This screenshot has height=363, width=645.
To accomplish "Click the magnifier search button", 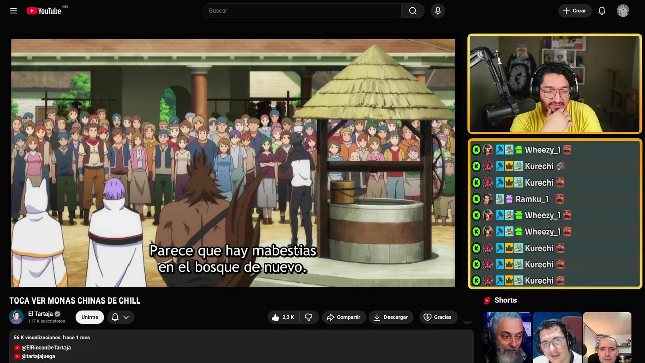I will pyautogui.click(x=413, y=11).
